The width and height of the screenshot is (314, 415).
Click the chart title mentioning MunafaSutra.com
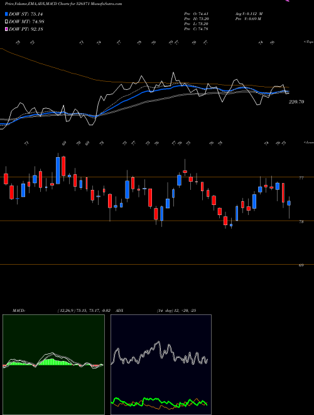tap(63, 4)
